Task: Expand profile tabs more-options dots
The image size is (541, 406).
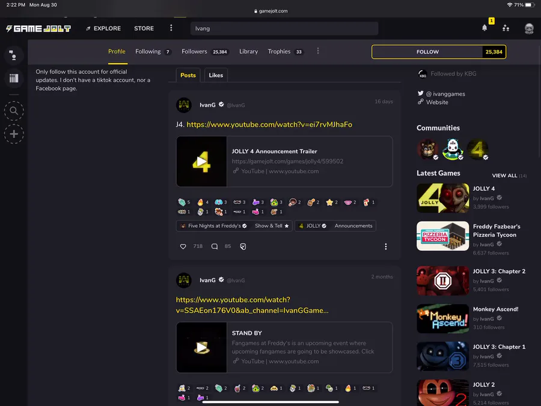Action: tap(318, 51)
